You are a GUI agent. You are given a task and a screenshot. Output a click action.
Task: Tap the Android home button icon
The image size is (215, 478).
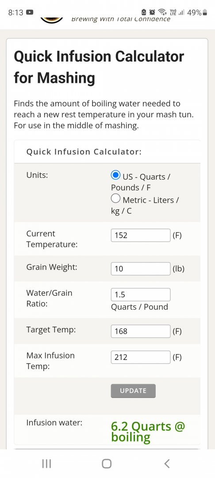[107, 464]
